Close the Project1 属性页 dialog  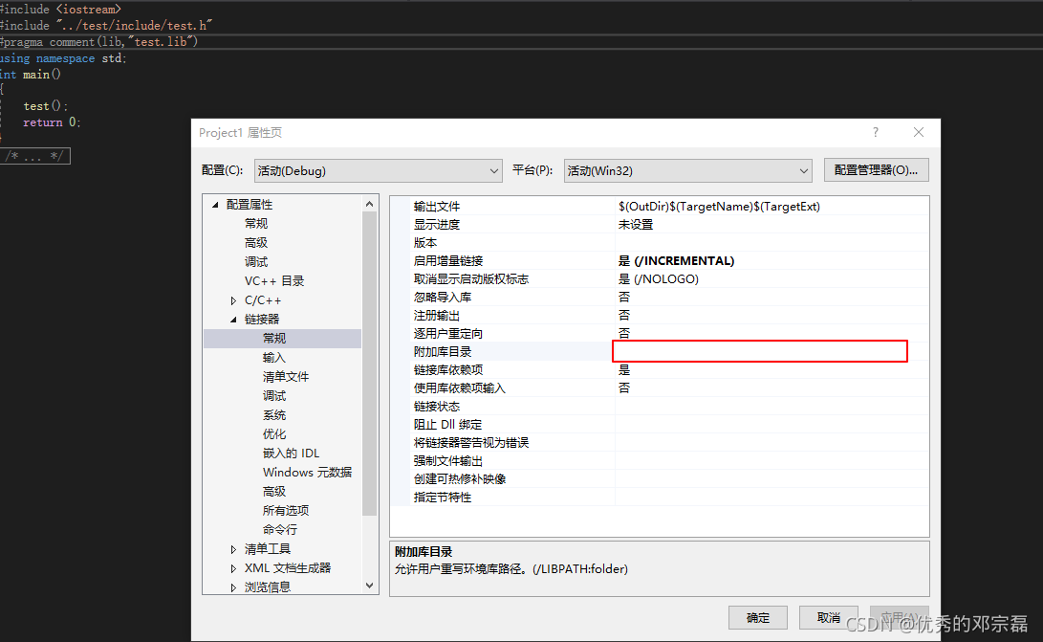pos(919,133)
